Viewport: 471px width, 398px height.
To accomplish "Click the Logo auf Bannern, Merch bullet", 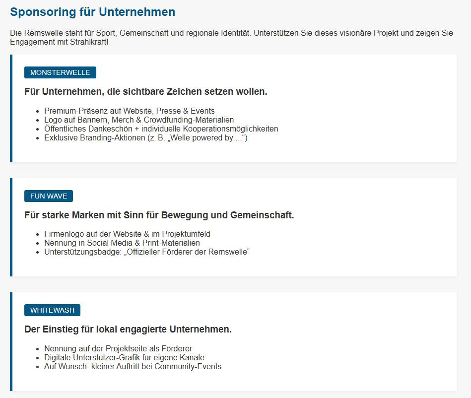I will tap(139, 120).
